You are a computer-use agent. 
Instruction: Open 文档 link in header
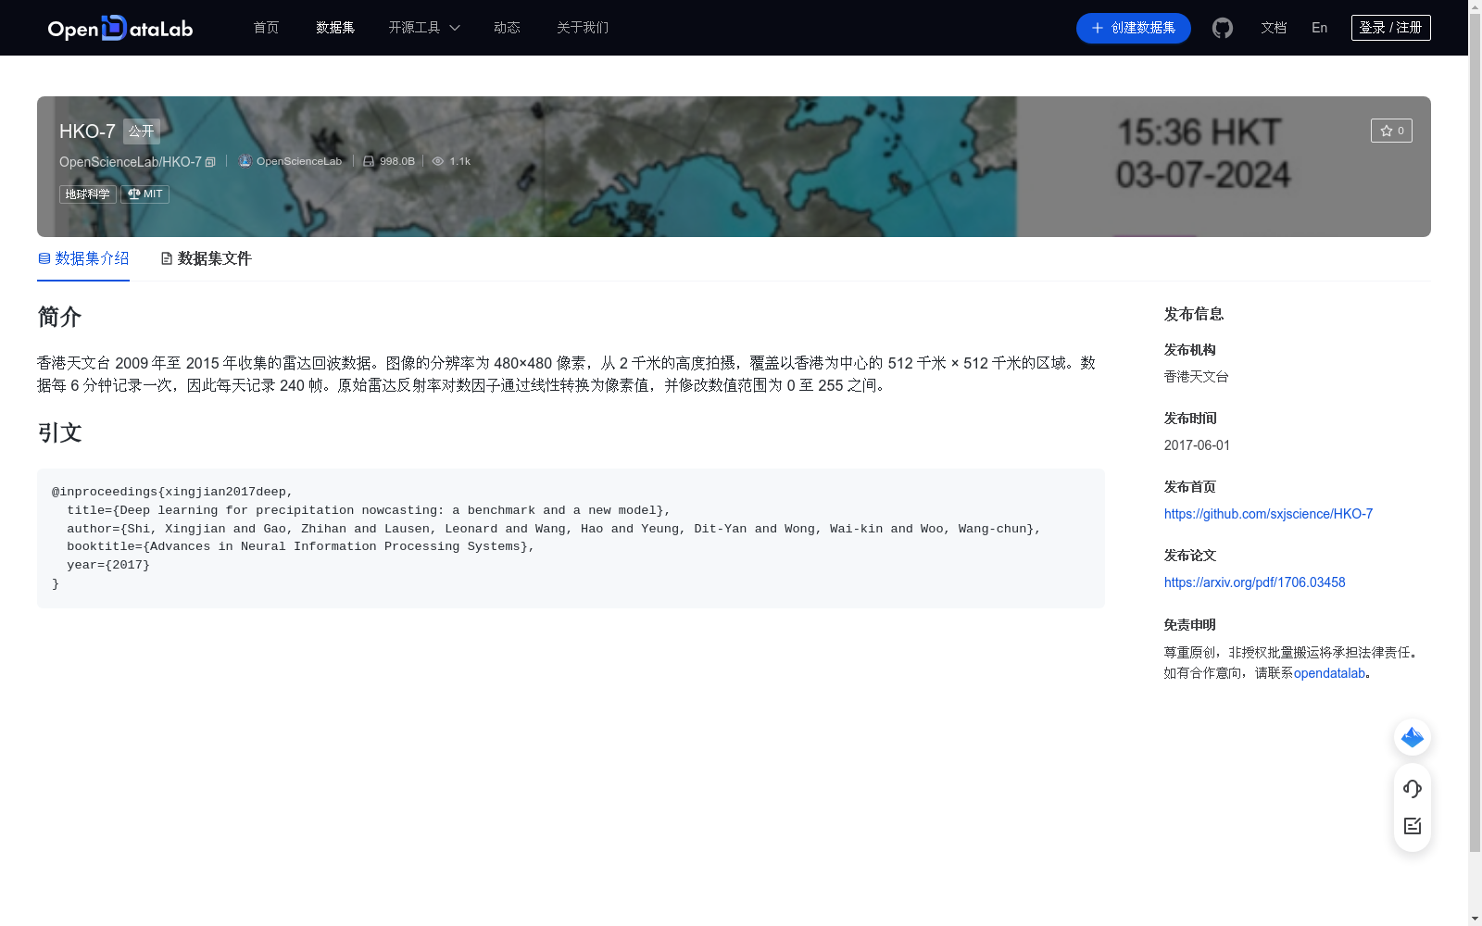[x=1274, y=28]
